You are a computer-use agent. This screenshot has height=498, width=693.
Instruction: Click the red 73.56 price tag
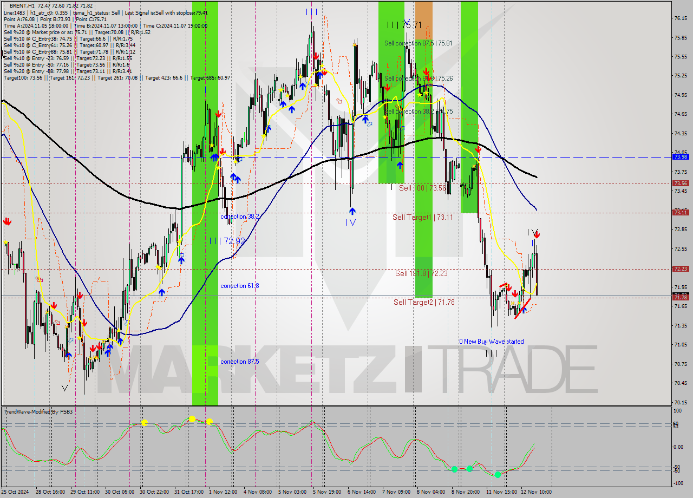681,184
